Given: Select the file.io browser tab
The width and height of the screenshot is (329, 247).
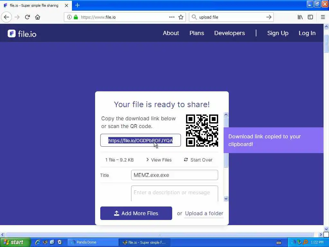Looking at the screenshot, I should coord(36,5).
